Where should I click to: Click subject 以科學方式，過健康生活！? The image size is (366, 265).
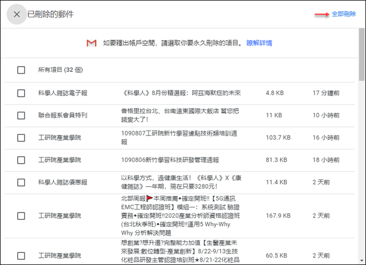point(181,182)
